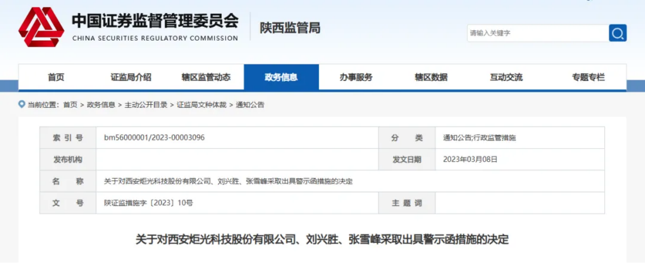Select the 政务信息 active tab
The image size is (645, 263).
[281, 77]
